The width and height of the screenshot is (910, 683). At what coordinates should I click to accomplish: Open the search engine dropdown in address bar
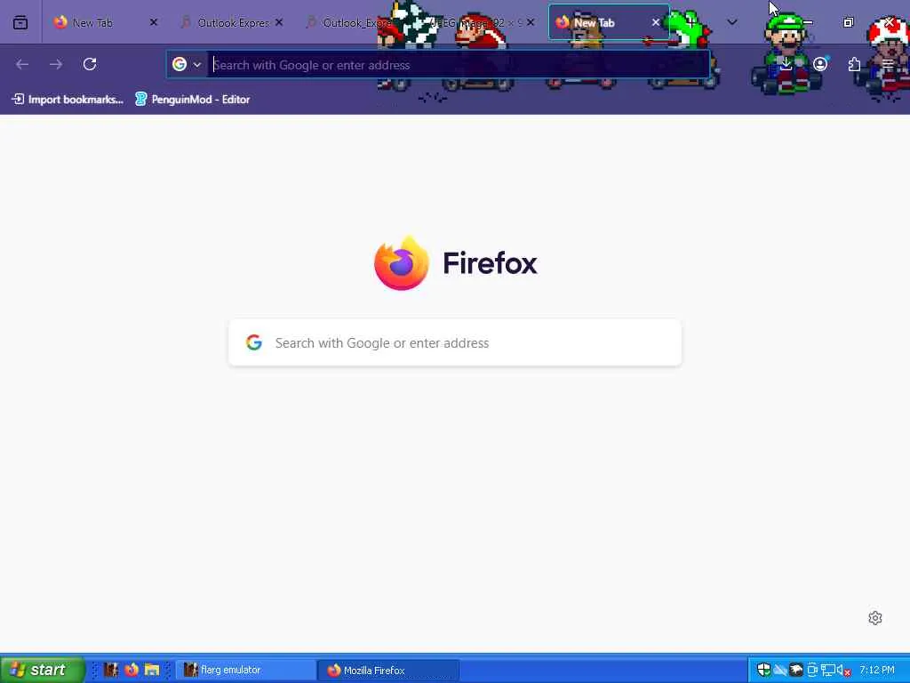[187, 64]
